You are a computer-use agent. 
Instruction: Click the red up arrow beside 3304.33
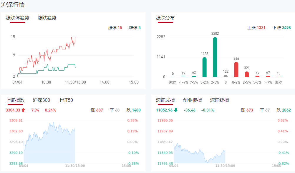pyautogui.click(x=23, y=110)
